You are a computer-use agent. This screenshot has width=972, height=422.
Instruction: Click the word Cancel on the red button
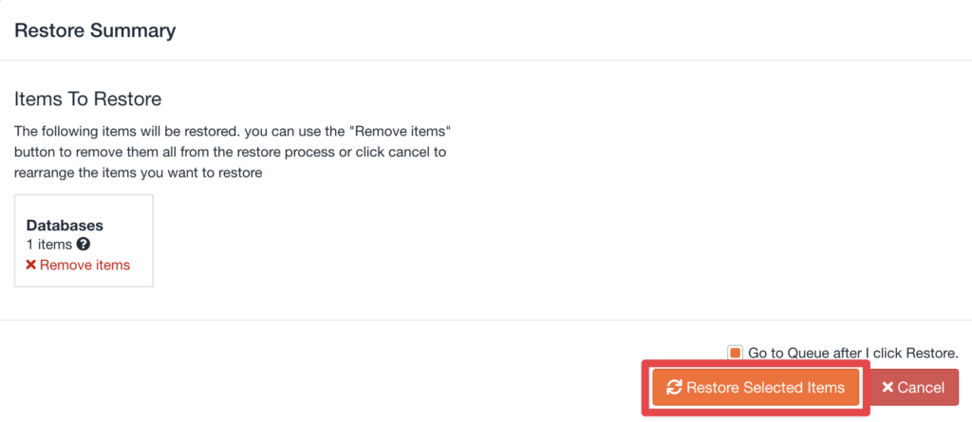921,387
